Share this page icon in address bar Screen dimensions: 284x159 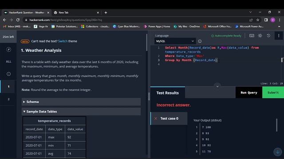point(251,20)
